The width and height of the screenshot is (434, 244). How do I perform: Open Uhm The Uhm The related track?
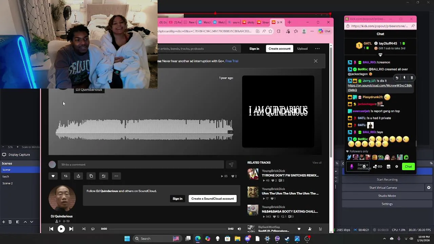click(x=290, y=194)
